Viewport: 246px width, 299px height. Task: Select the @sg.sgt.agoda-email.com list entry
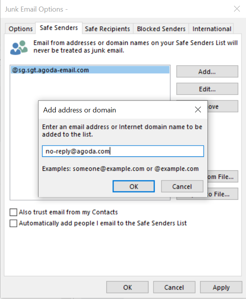[x=90, y=70]
